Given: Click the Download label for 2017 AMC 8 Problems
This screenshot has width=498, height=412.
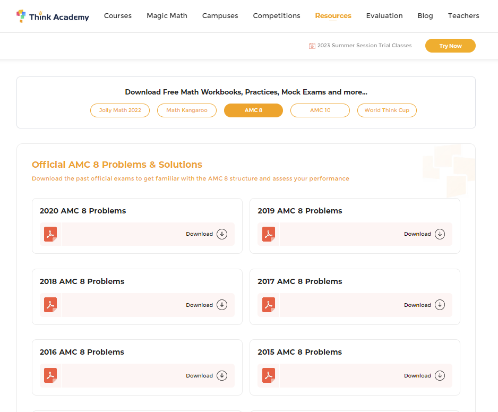Looking at the screenshot, I should 418,305.
